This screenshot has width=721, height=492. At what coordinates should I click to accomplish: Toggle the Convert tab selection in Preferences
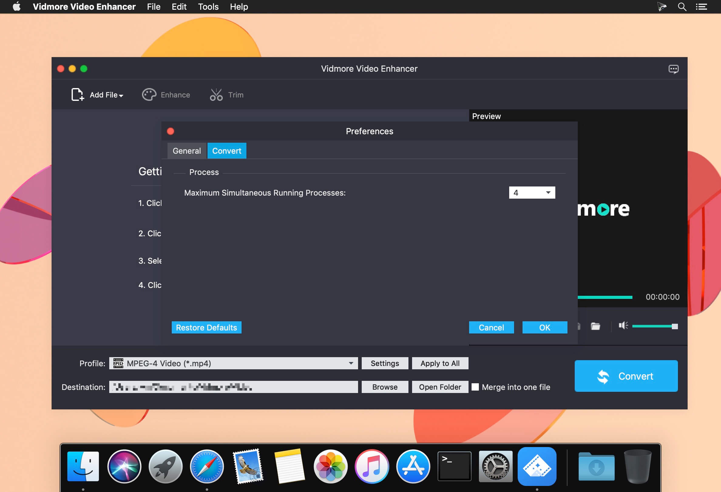226,151
